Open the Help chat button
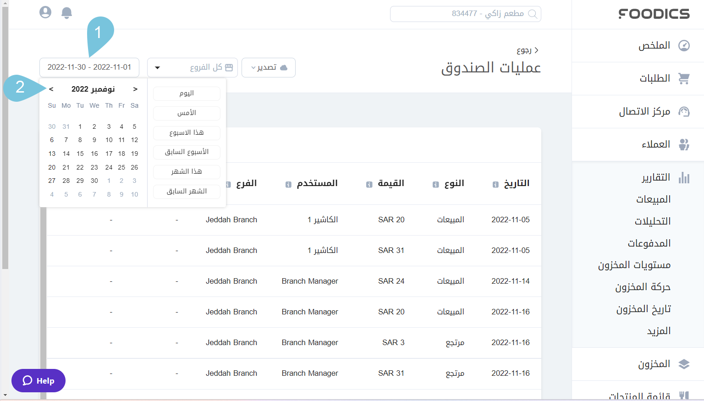 [38, 380]
